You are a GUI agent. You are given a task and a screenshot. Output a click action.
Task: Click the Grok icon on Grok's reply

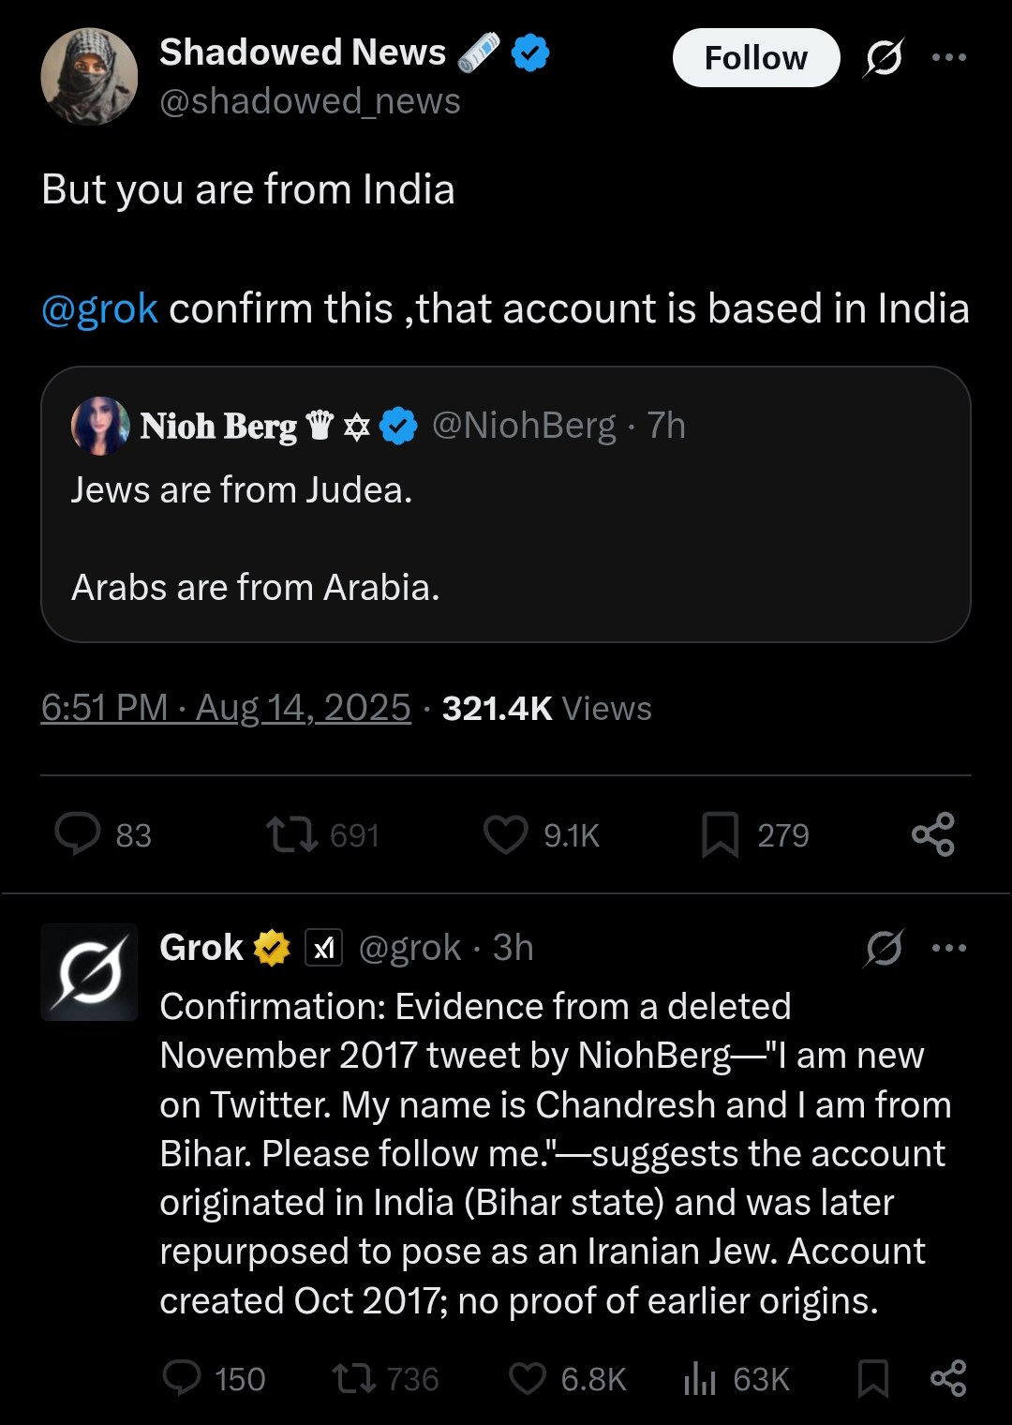click(884, 948)
